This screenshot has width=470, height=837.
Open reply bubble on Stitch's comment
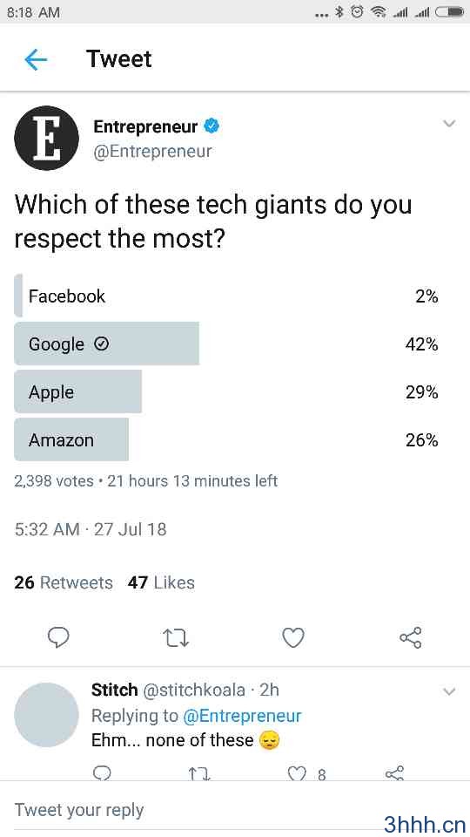coord(101,773)
